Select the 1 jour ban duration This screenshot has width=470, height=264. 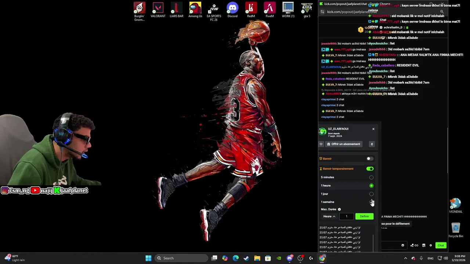pyautogui.click(x=371, y=194)
